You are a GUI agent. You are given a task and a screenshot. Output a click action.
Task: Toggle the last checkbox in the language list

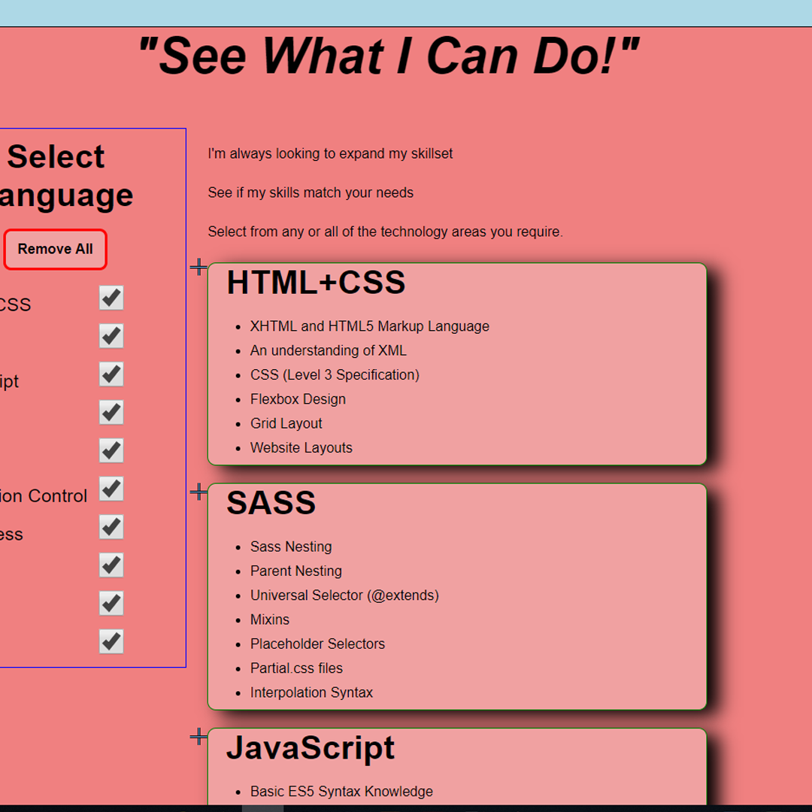click(111, 641)
